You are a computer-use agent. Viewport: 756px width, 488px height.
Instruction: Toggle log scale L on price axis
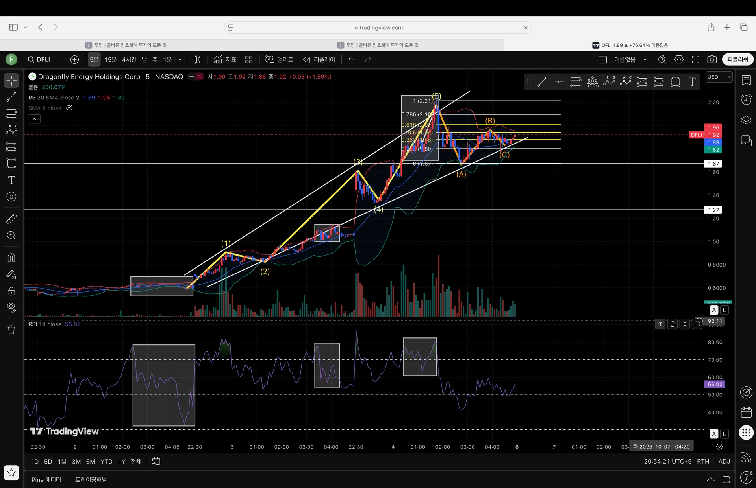724,310
